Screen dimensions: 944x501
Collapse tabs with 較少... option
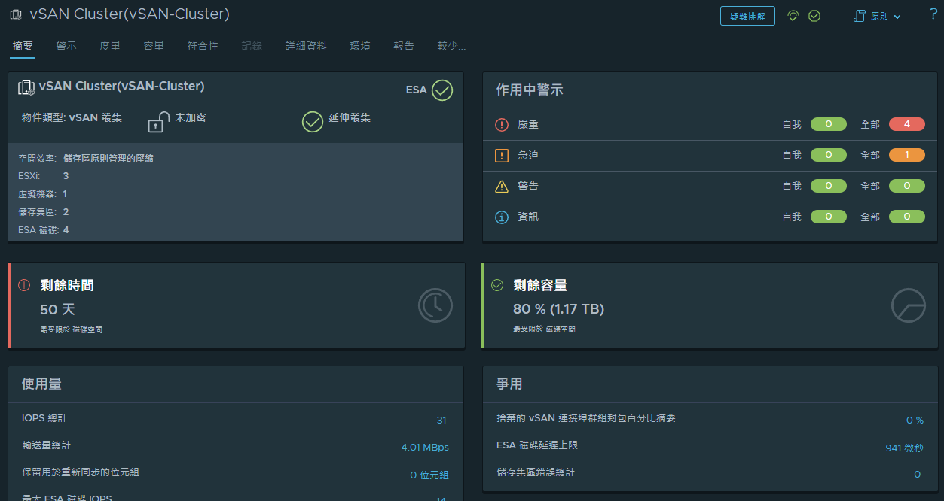click(x=451, y=46)
